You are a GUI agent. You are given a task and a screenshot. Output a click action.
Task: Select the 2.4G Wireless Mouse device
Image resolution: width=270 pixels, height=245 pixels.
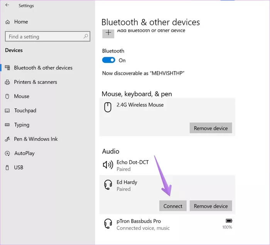167,117
